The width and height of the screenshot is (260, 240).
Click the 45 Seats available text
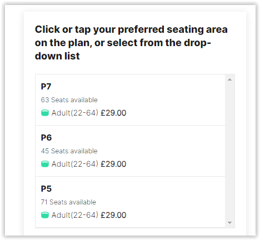[x=69, y=151]
